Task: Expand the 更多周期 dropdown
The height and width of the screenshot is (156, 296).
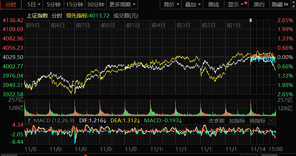Action: point(123,4)
